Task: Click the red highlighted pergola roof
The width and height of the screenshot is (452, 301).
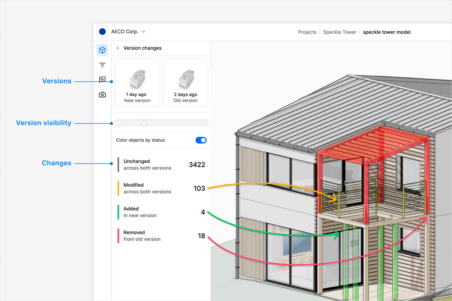Action: pyautogui.click(x=374, y=141)
